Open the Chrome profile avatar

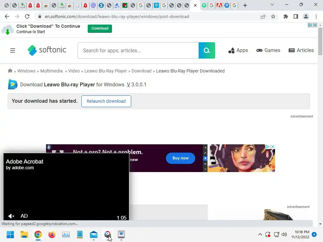click(x=306, y=16)
